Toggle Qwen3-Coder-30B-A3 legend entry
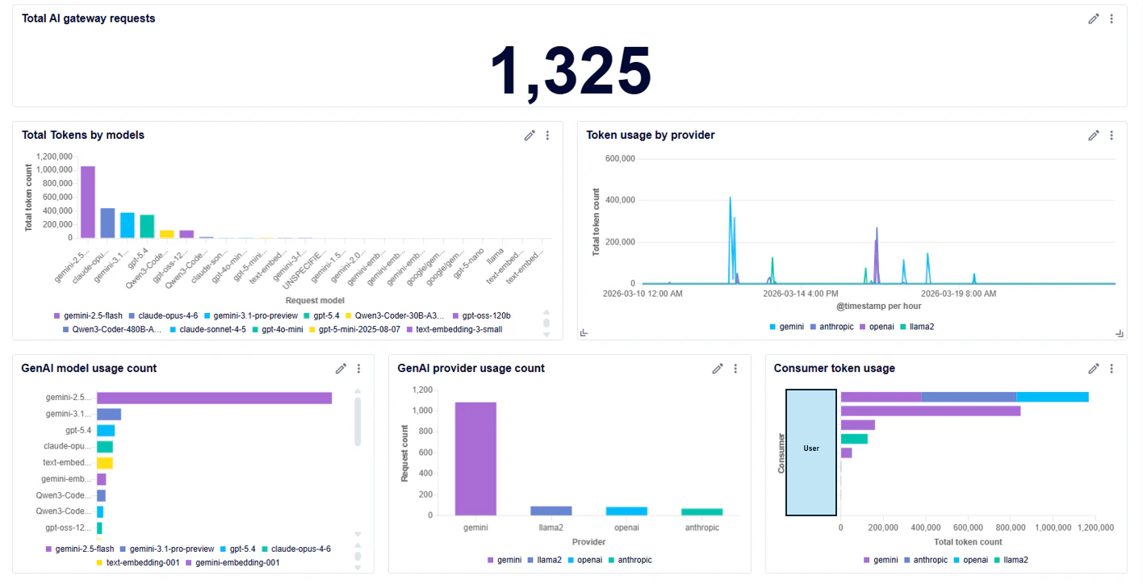 [395, 315]
